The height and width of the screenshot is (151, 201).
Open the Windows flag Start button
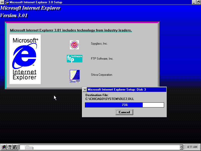[4, 147]
